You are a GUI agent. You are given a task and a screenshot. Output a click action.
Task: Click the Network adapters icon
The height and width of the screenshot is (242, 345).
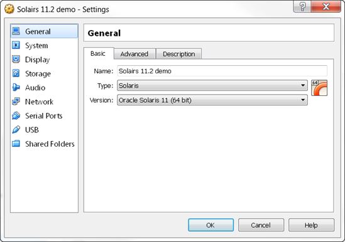[x=16, y=102]
